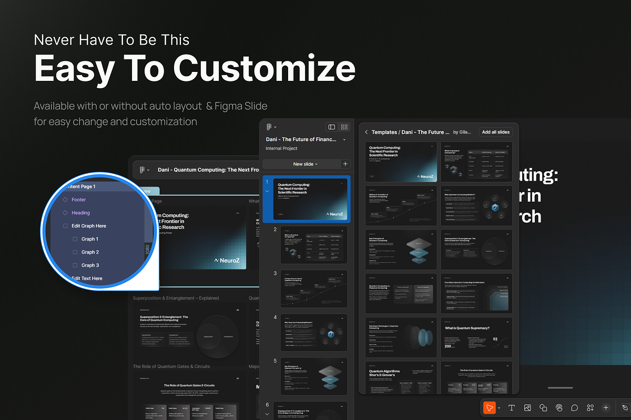631x420 pixels.
Task: Open the New slide dropdown
Action: tap(306, 164)
